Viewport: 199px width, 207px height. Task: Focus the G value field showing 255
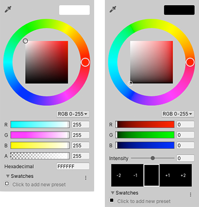coord(81,135)
